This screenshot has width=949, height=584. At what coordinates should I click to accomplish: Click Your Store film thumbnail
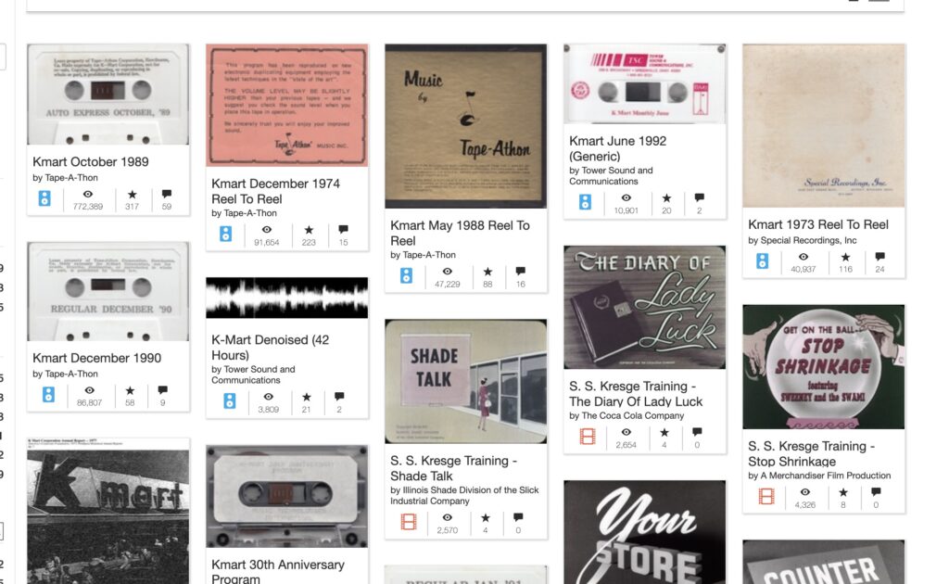click(x=645, y=533)
